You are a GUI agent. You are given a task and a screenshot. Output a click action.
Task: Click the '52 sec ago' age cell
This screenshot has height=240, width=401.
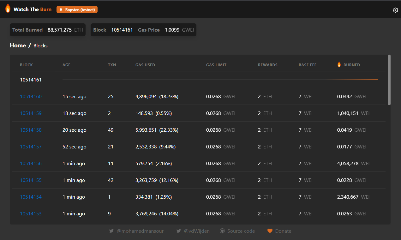tap(75, 147)
